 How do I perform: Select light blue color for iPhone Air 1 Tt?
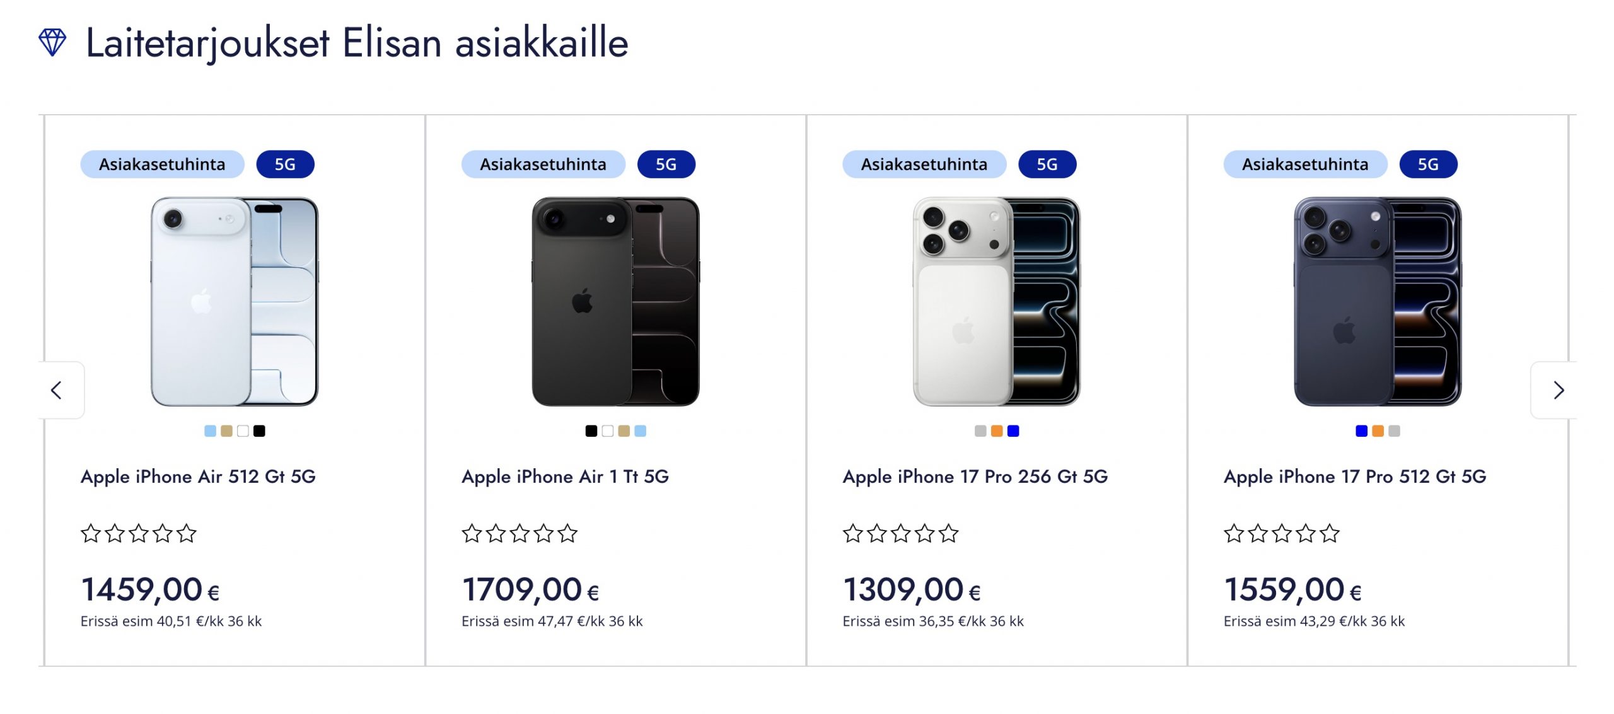pos(640,431)
